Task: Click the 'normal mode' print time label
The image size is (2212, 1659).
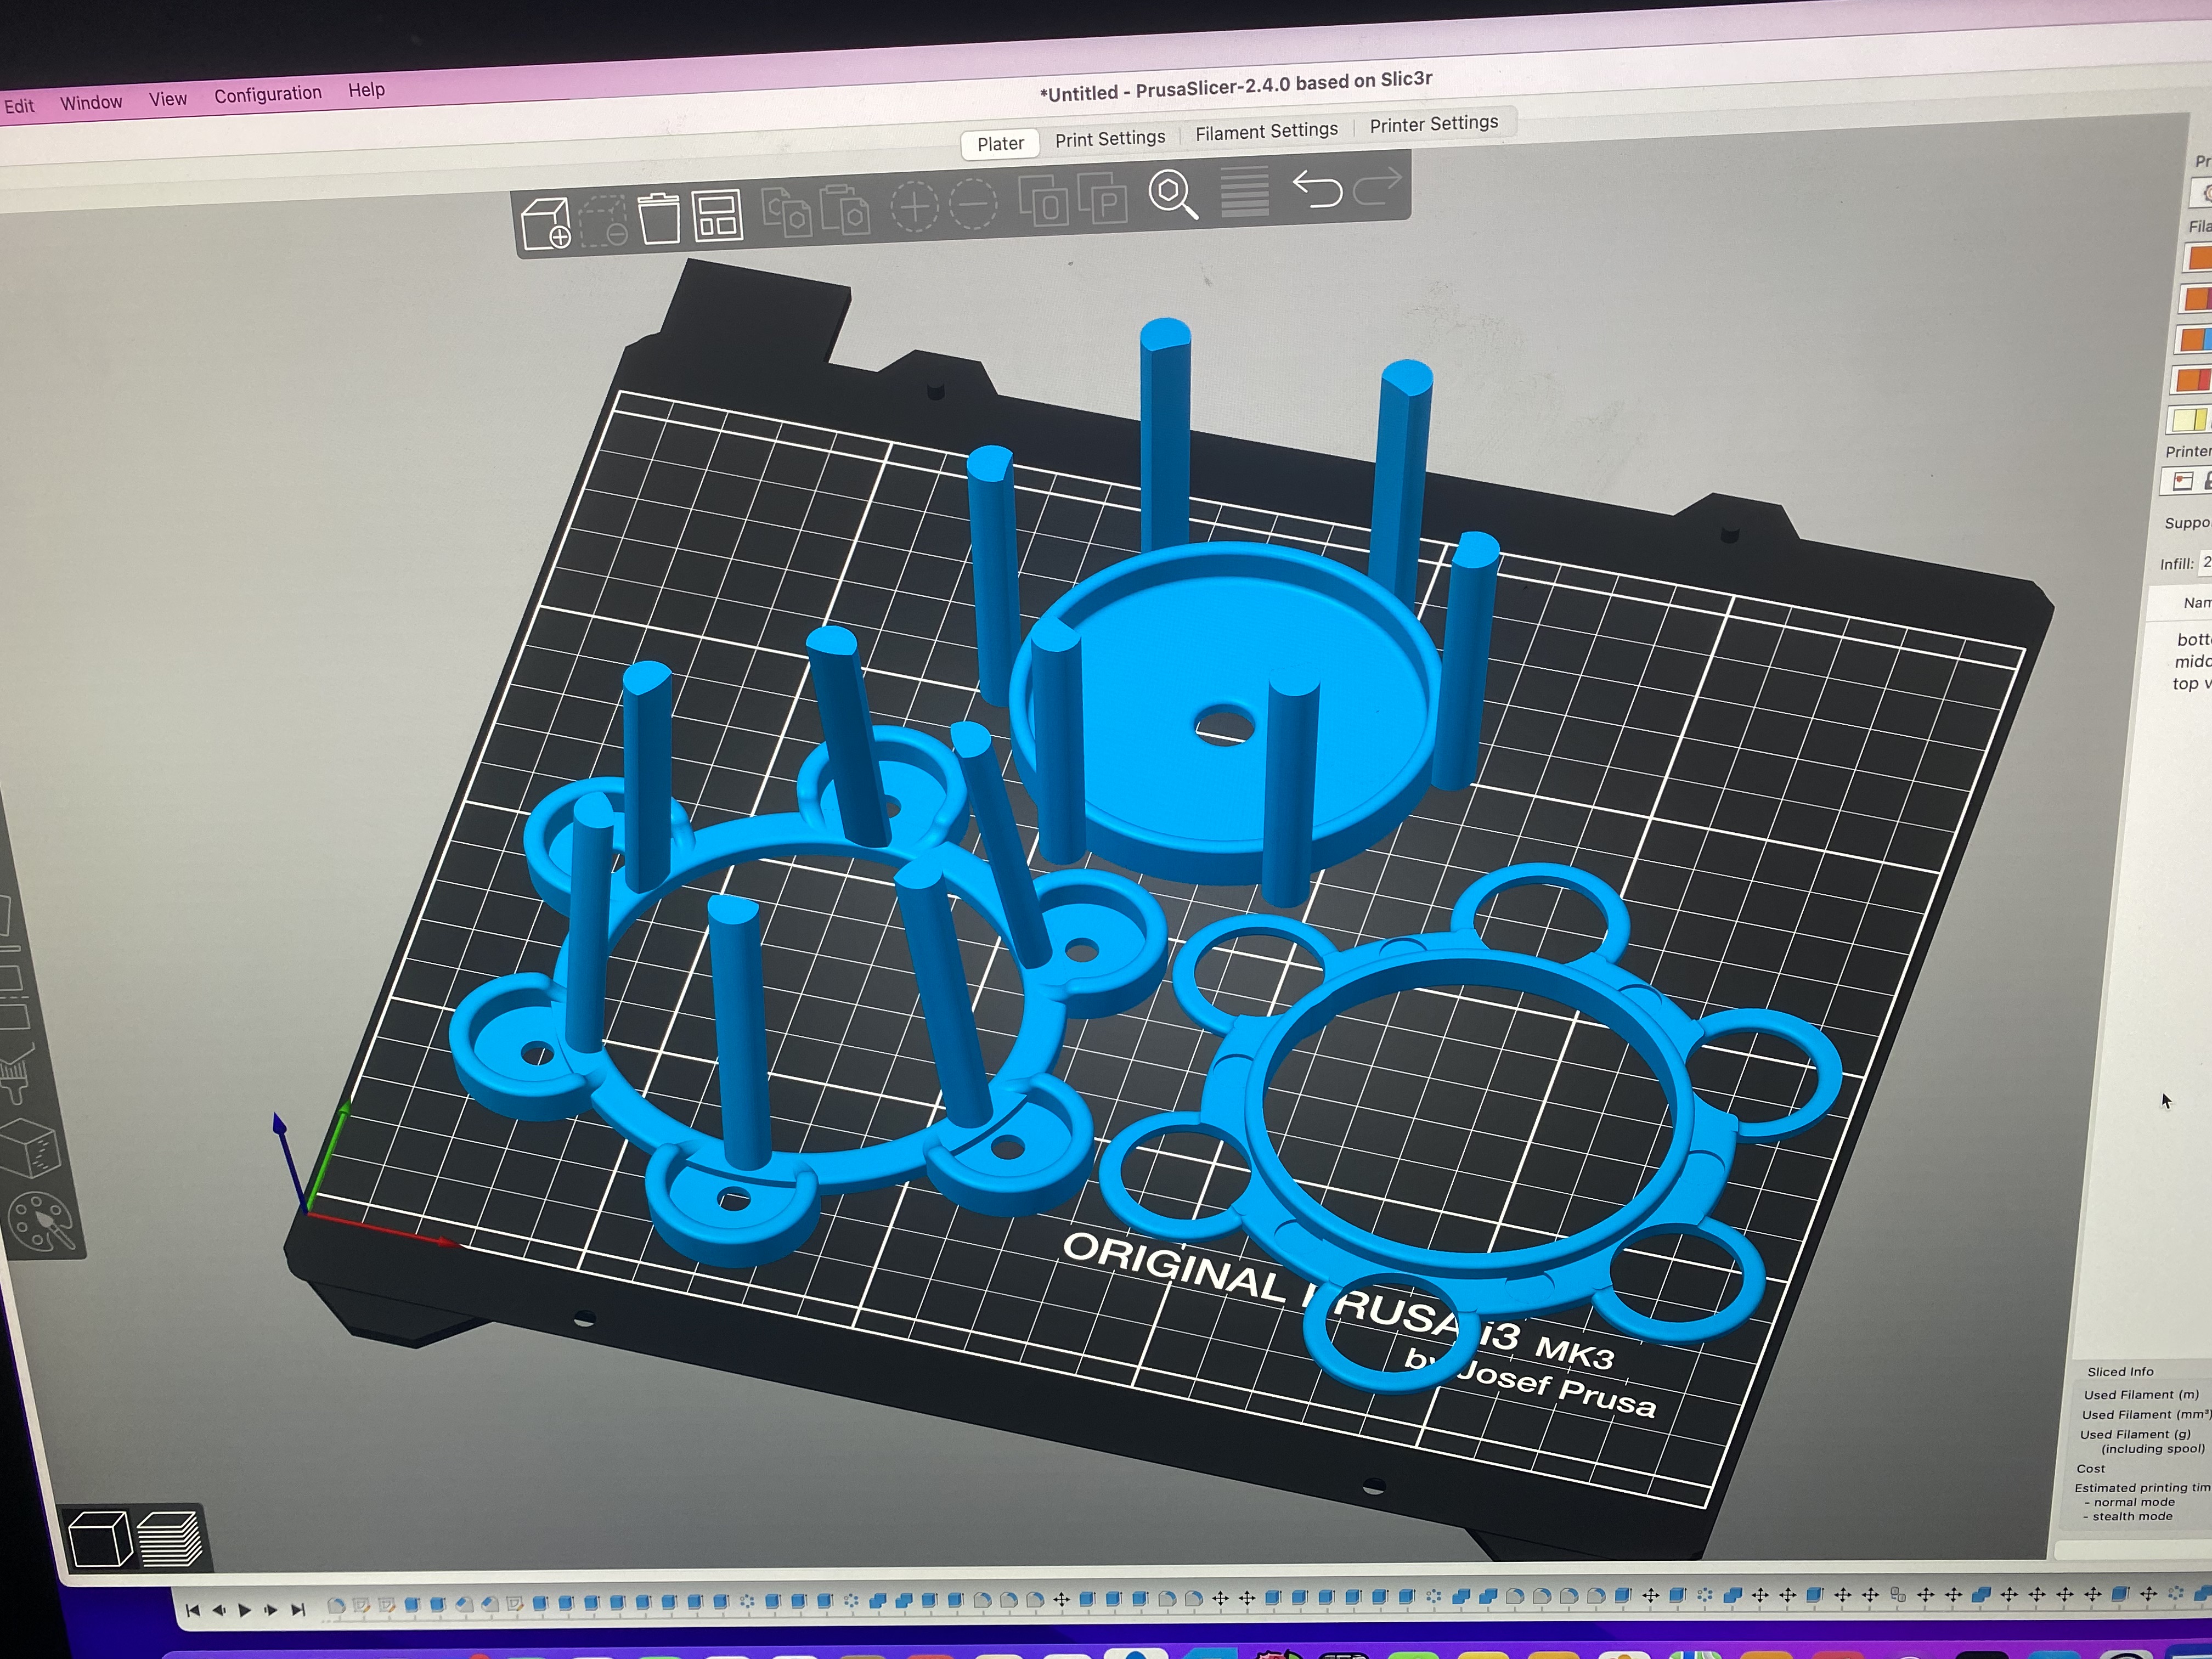Action: tap(2134, 1502)
